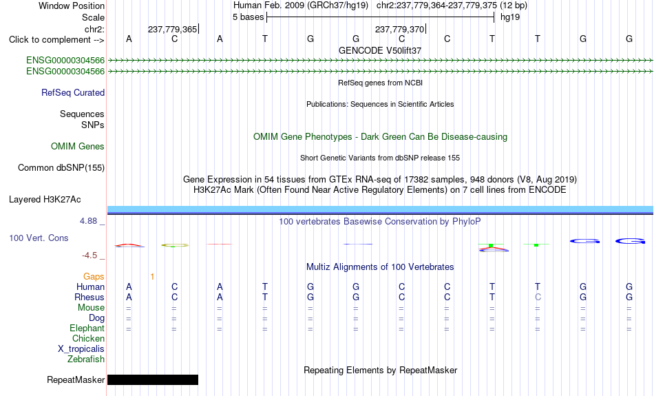
Task: Click 'Publications: Sequences in Scientific Articles' title
Action: coord(380,104)
